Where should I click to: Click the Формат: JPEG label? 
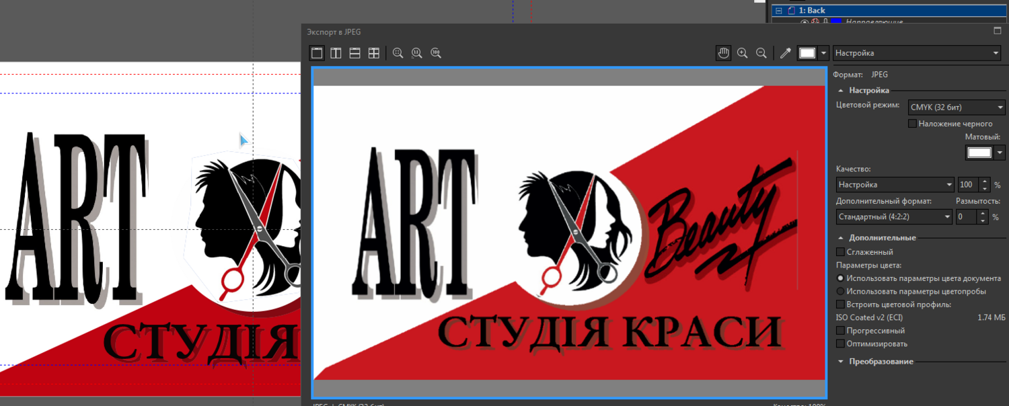pyautogui.click(x=860, y=75)
